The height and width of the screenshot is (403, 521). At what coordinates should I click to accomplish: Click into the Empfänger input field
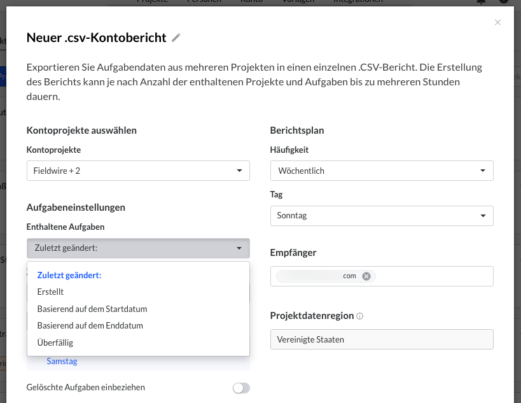coord(433,276)
